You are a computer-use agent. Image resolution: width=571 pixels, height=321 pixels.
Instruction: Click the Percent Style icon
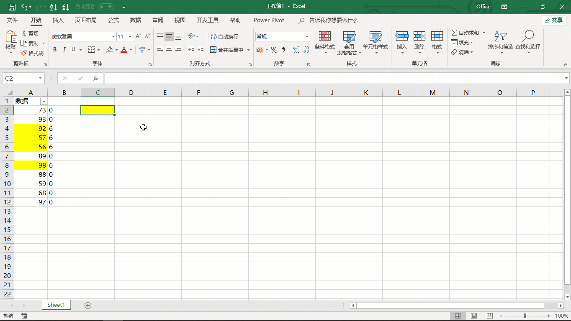274,50
